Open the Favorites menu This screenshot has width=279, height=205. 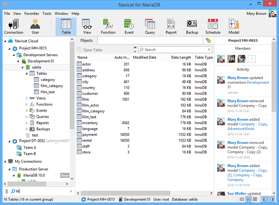tap(31, 14)
